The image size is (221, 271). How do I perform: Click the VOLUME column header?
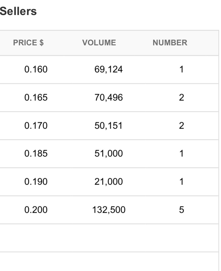99,43
